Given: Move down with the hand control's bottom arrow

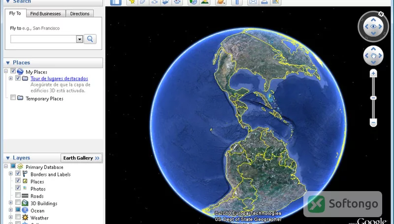Looking at the screenshot, I should pyautogui.click(x=373, y=62).
